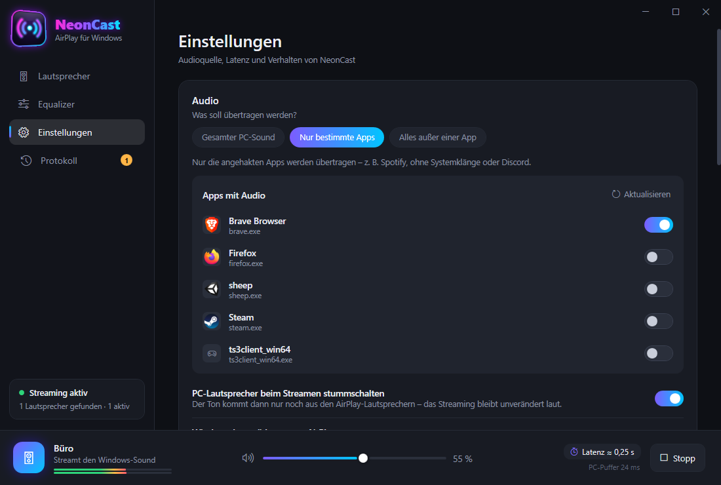Click the Latenz ≈ 0,25 s pill

602,452
